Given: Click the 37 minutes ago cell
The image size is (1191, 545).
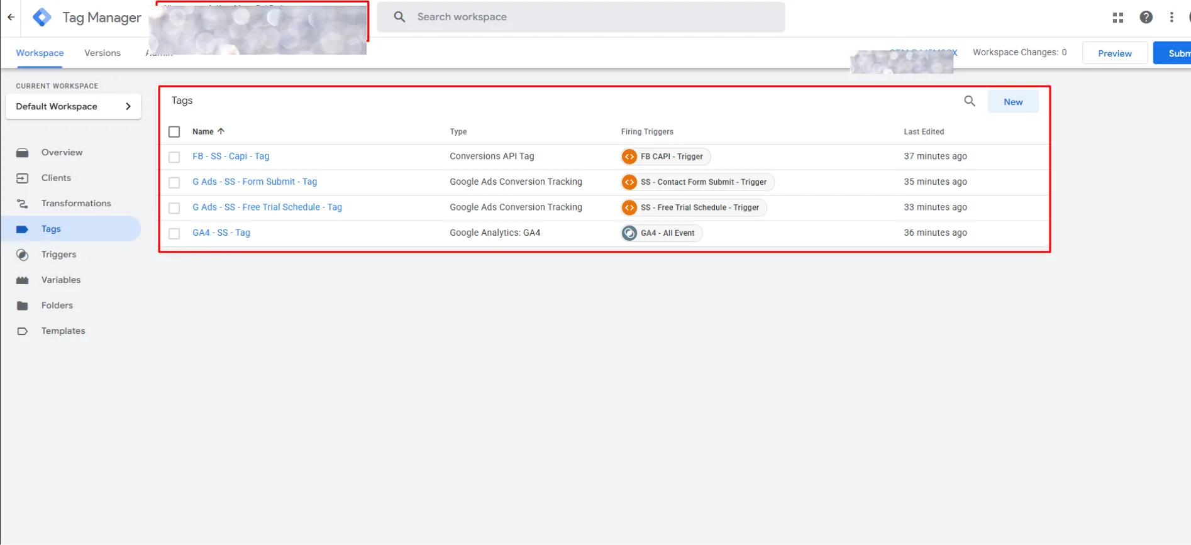Looking at the screenshot, I should click(935, 157).
